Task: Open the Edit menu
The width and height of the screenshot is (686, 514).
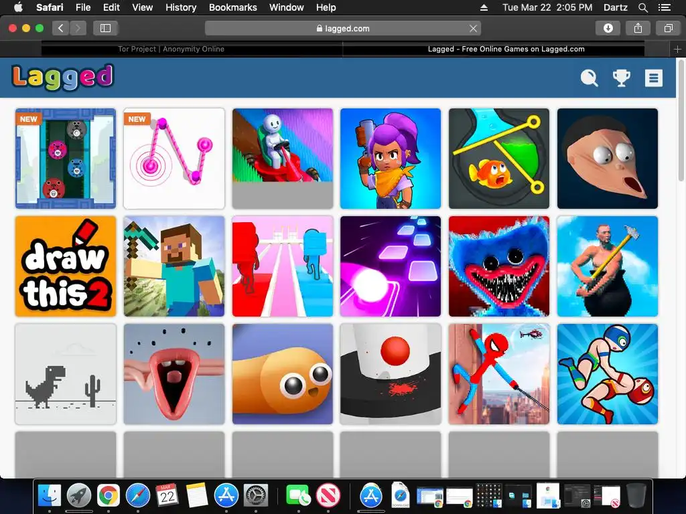Action: click(x=111, y=7)
